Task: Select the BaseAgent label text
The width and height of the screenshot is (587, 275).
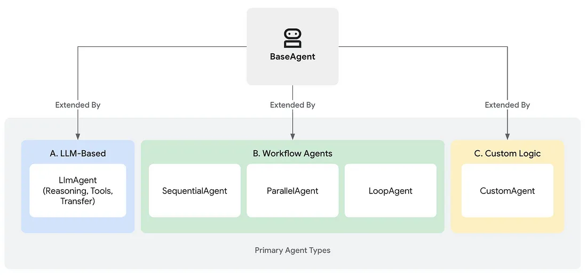Action: point(292,57)
